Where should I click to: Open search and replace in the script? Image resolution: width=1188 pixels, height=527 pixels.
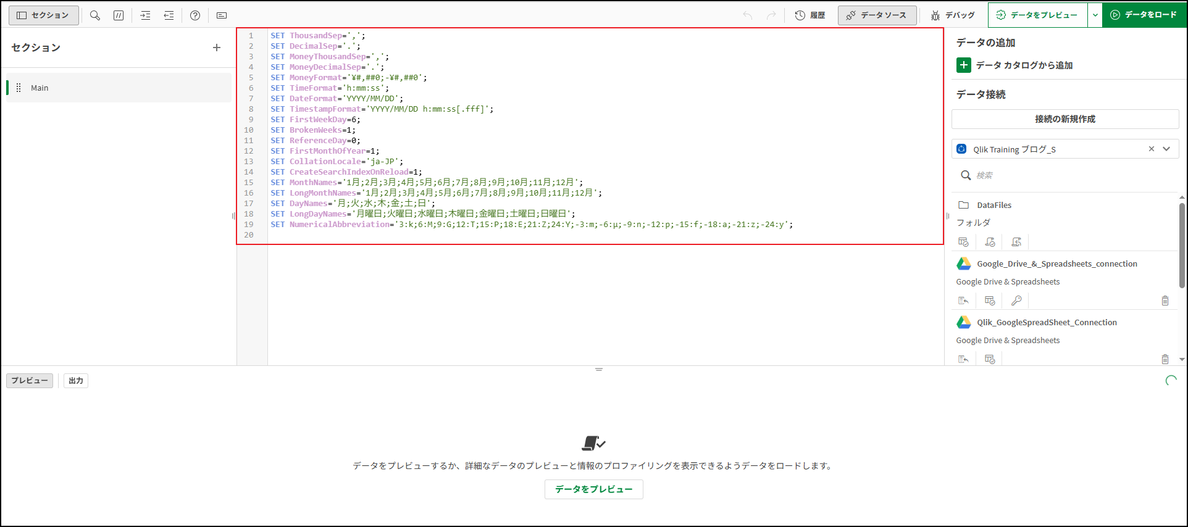tap(95, 15)
